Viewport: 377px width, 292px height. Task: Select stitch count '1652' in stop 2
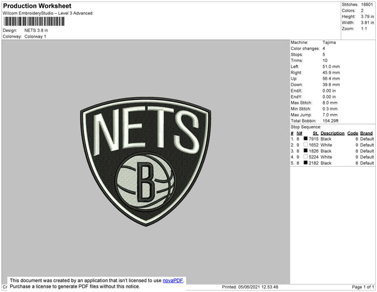pyautogui.click(x=314, y=145)
